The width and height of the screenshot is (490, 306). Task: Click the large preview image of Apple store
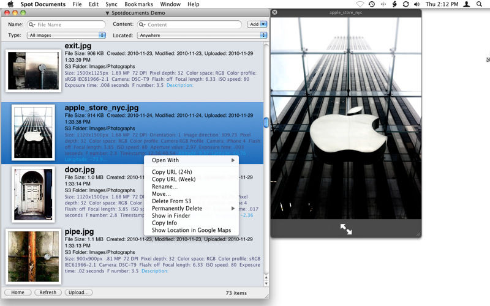pyautogui.click(x=346, y=118)
